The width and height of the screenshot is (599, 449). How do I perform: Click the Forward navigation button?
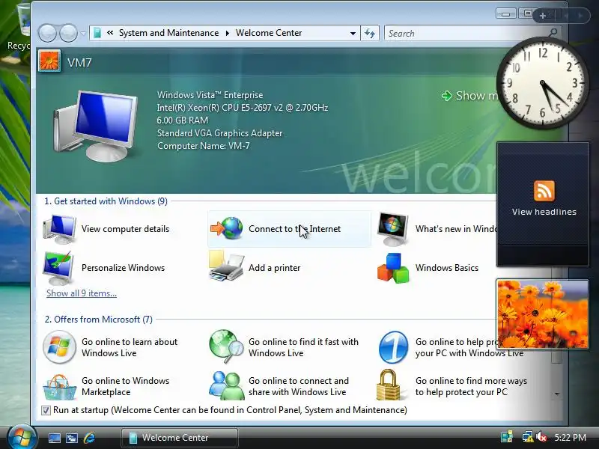pos(68,34)
